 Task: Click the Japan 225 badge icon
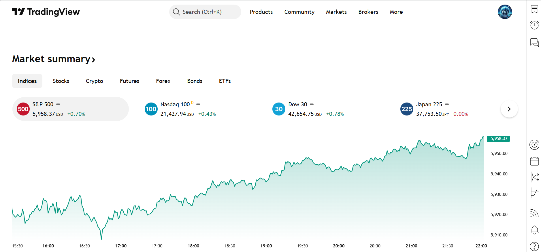pyautogui.click(x=407, y=109)
